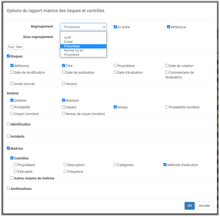This screenshot has height=217, width=220.
Task: Select 'Actif' in the dropdown list
Action: (68, 38)
